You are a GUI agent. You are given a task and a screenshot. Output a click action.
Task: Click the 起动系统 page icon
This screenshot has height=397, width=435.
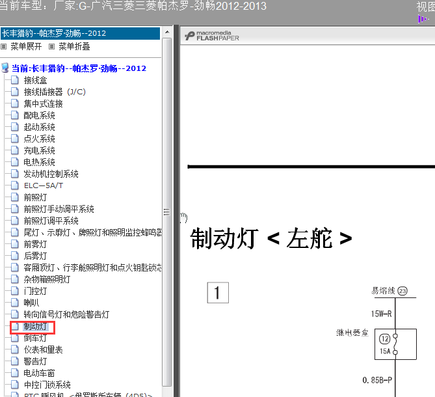click(15, 127)
